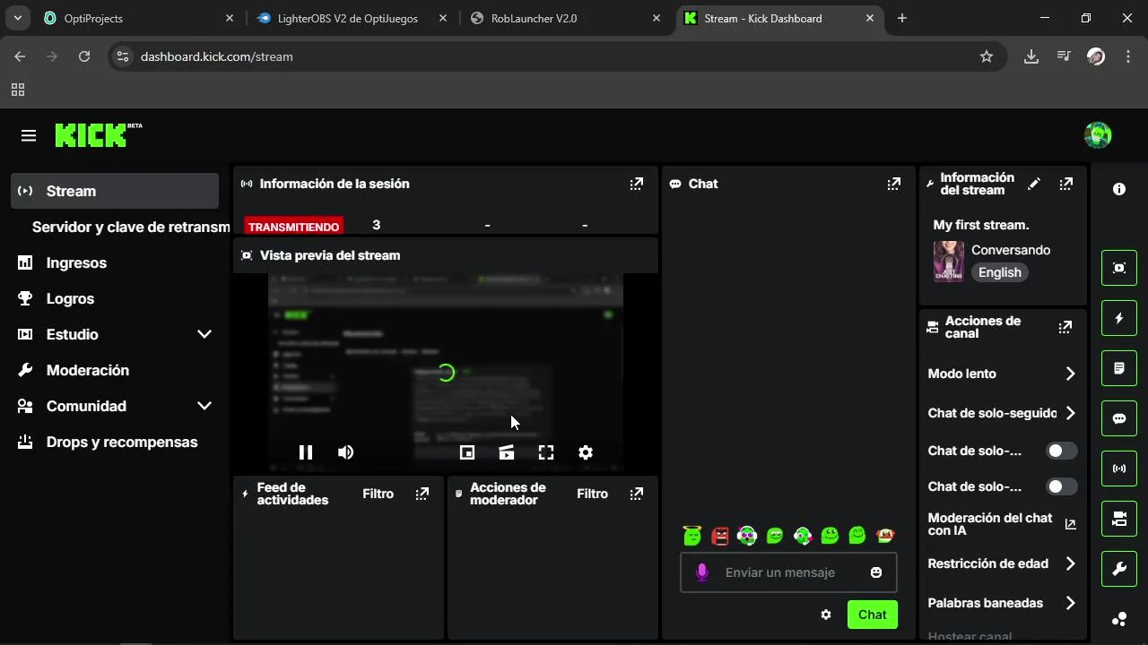This screenshot has height=645, width=1148.
Task: Click the broadcast signal sidebar icon
Action: [x=1119, y=469]
